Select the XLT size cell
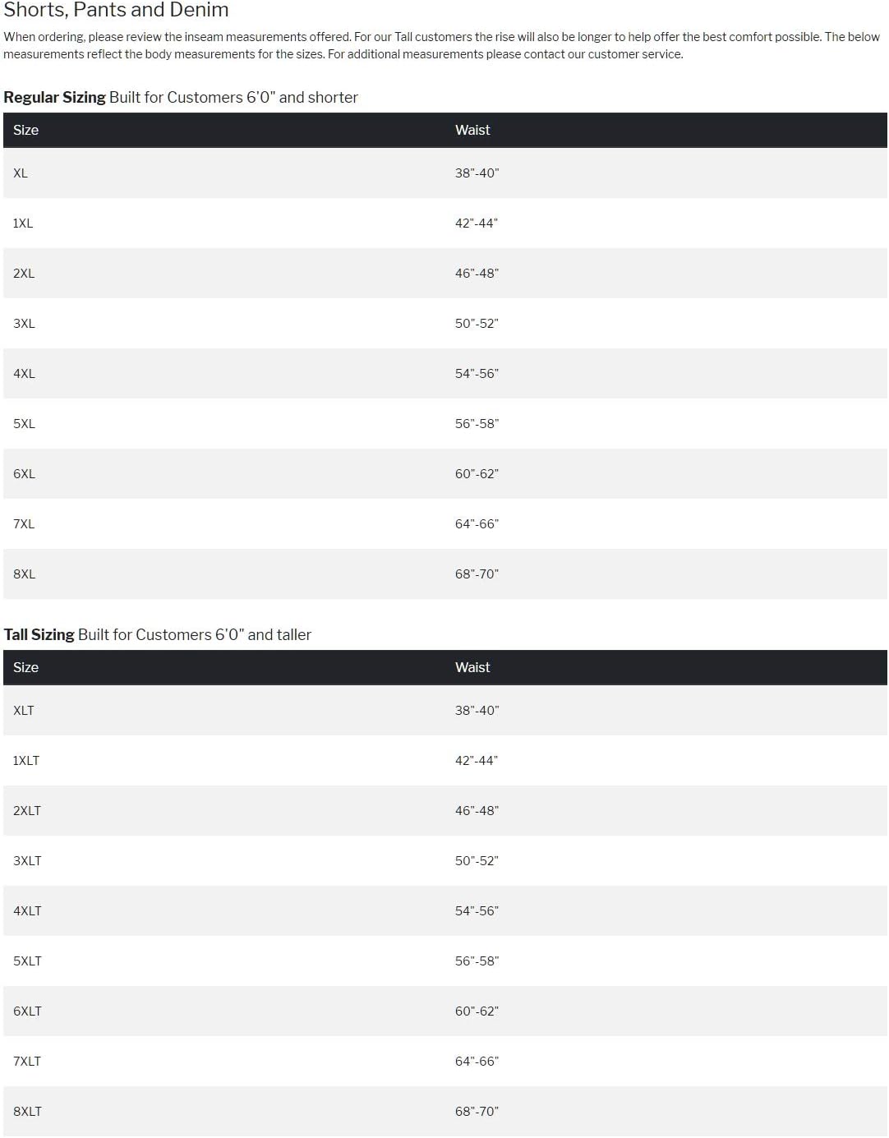 point(24,711)
